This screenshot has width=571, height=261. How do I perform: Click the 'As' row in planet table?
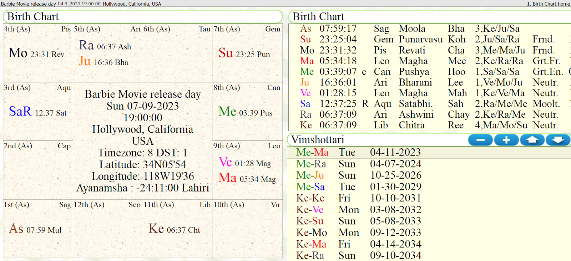click(430, 29)
